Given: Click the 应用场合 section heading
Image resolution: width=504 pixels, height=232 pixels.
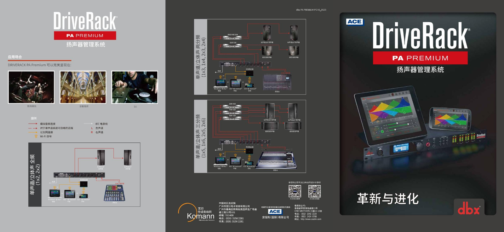Looking at the screenshot, I should coord(15,57).
